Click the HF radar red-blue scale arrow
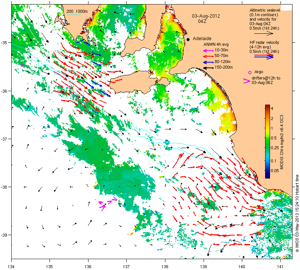The image size is (300, 270). (x=264, y=56)
